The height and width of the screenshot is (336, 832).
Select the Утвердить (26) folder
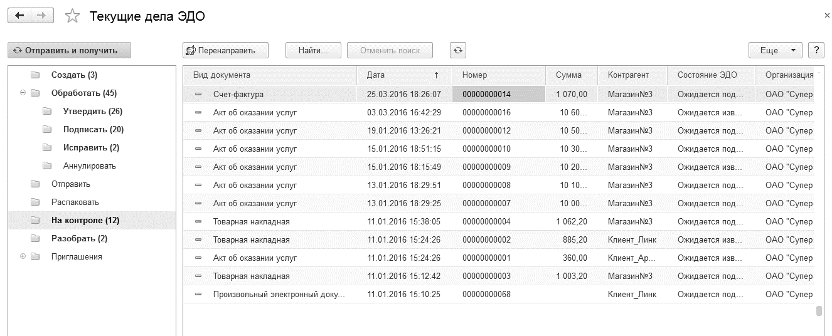coord(92,112)
